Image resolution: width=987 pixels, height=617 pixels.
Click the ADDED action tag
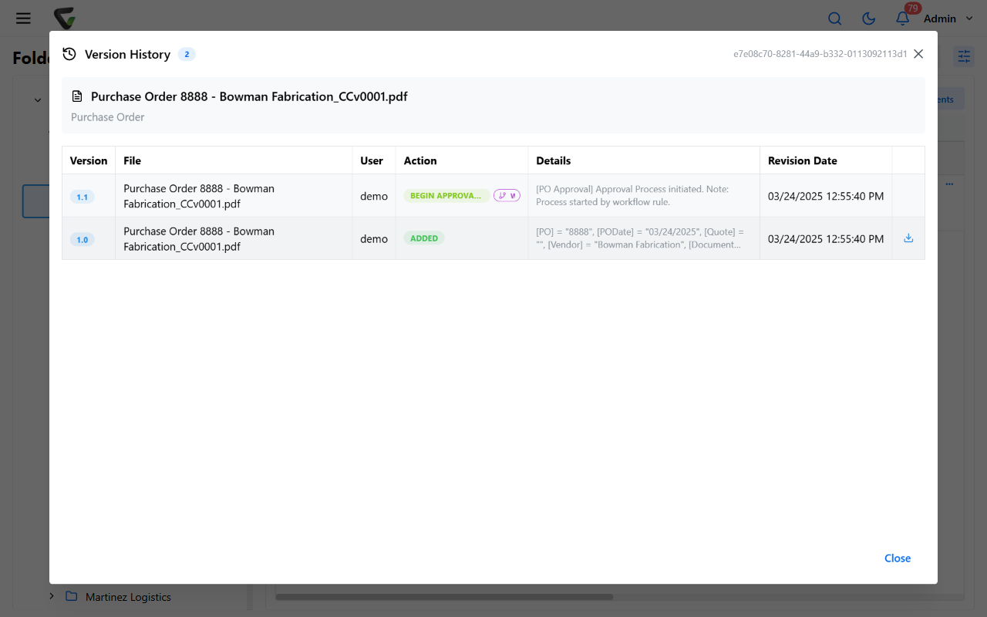click(424, 238)
